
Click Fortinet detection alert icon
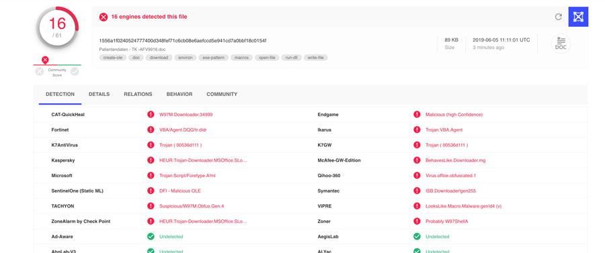151,130
